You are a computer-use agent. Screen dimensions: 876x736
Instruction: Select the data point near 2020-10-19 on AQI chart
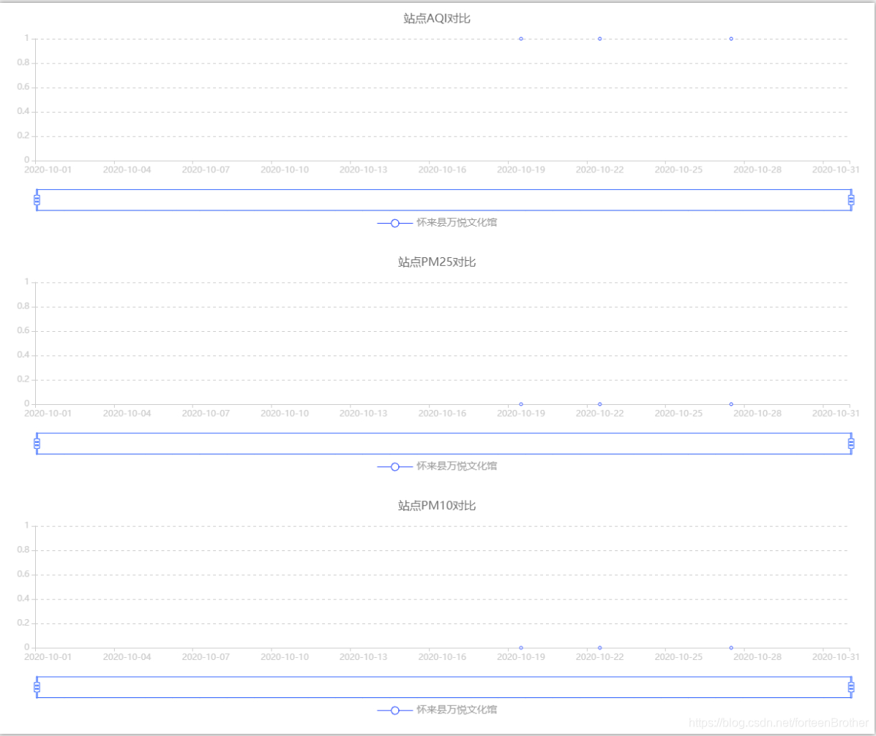pos(520,39)
